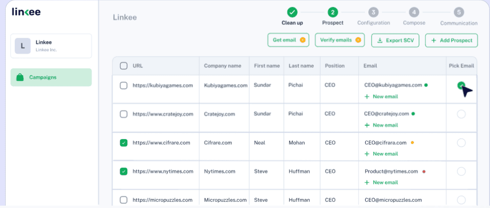Screen dimensions: 490x208
Task: Click the URL column header
Action: 138,66
